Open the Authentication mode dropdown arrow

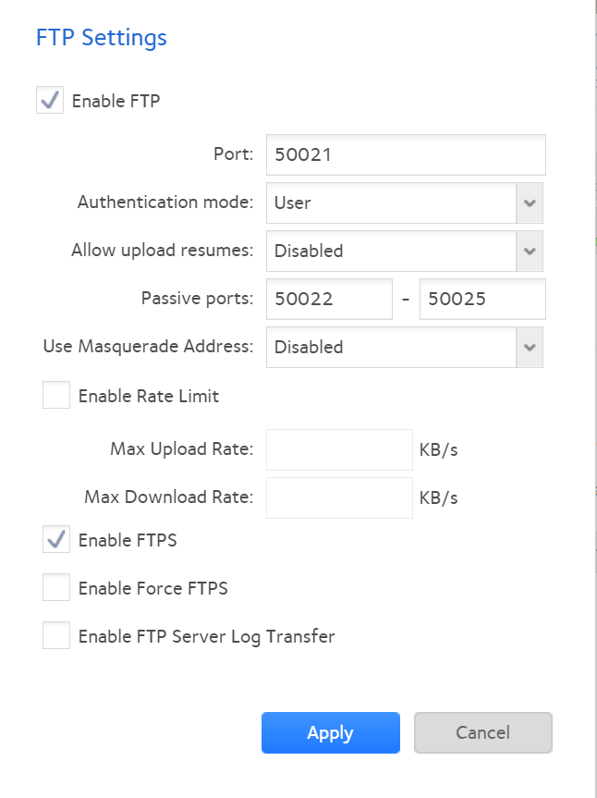click(x=529, y=203)
